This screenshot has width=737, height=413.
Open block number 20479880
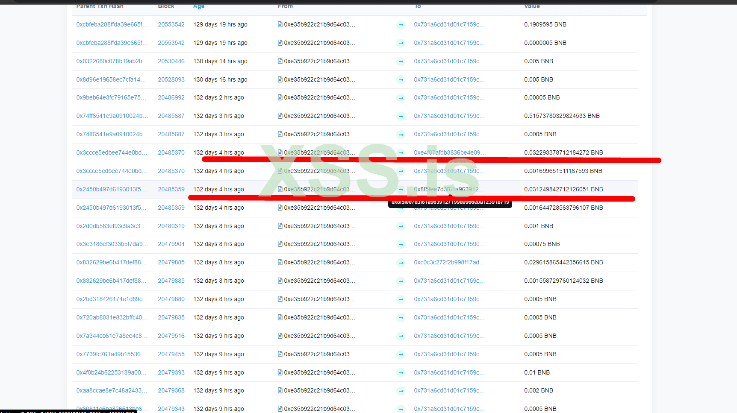[x=171, y=299]
